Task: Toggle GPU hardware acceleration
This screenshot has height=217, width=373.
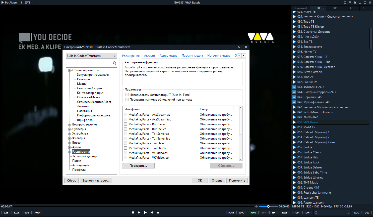Action: 254,213
